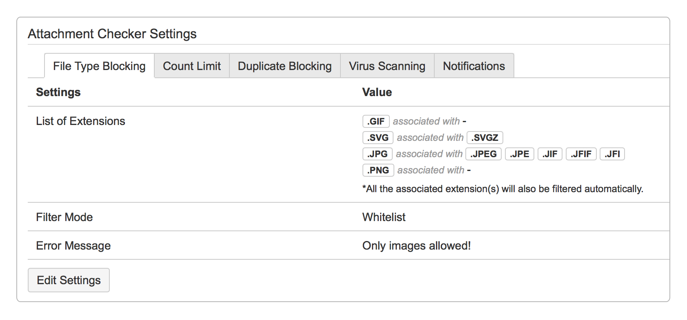
Task: Click the .PNG extension badge
Action: (378, 170)
